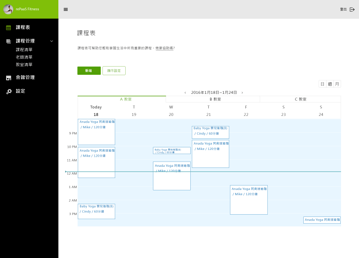Open the 課程清單 submenu item
This screenshot has width=359, height=258.
pyautogui.click(x=24, y=50)
